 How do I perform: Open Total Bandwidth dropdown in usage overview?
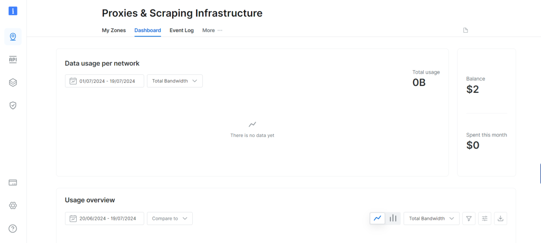(x=431, y=218)
